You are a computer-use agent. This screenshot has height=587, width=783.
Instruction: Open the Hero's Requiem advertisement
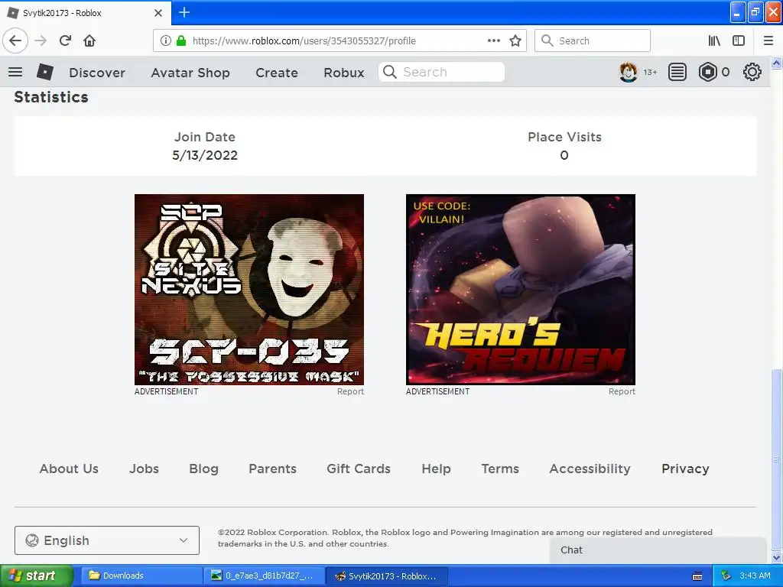click(520, 290)
